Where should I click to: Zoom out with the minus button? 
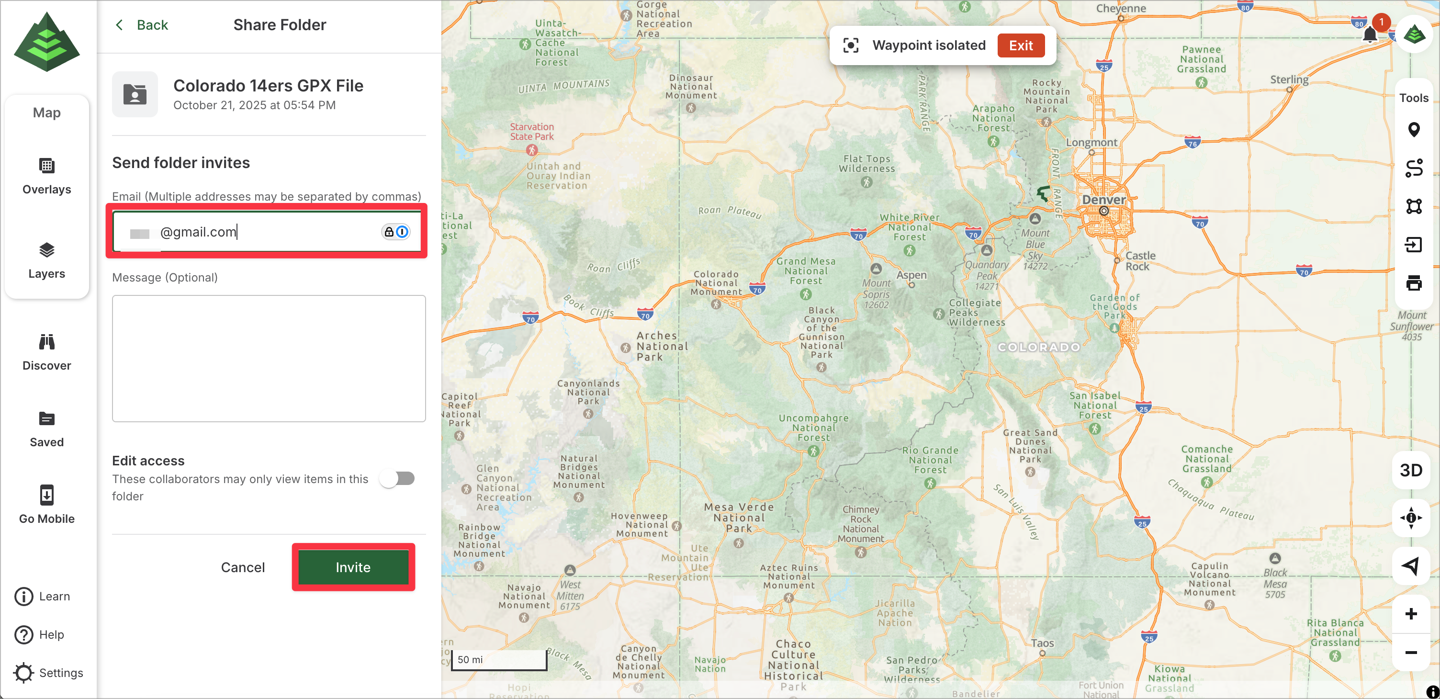click(1411, 653)
